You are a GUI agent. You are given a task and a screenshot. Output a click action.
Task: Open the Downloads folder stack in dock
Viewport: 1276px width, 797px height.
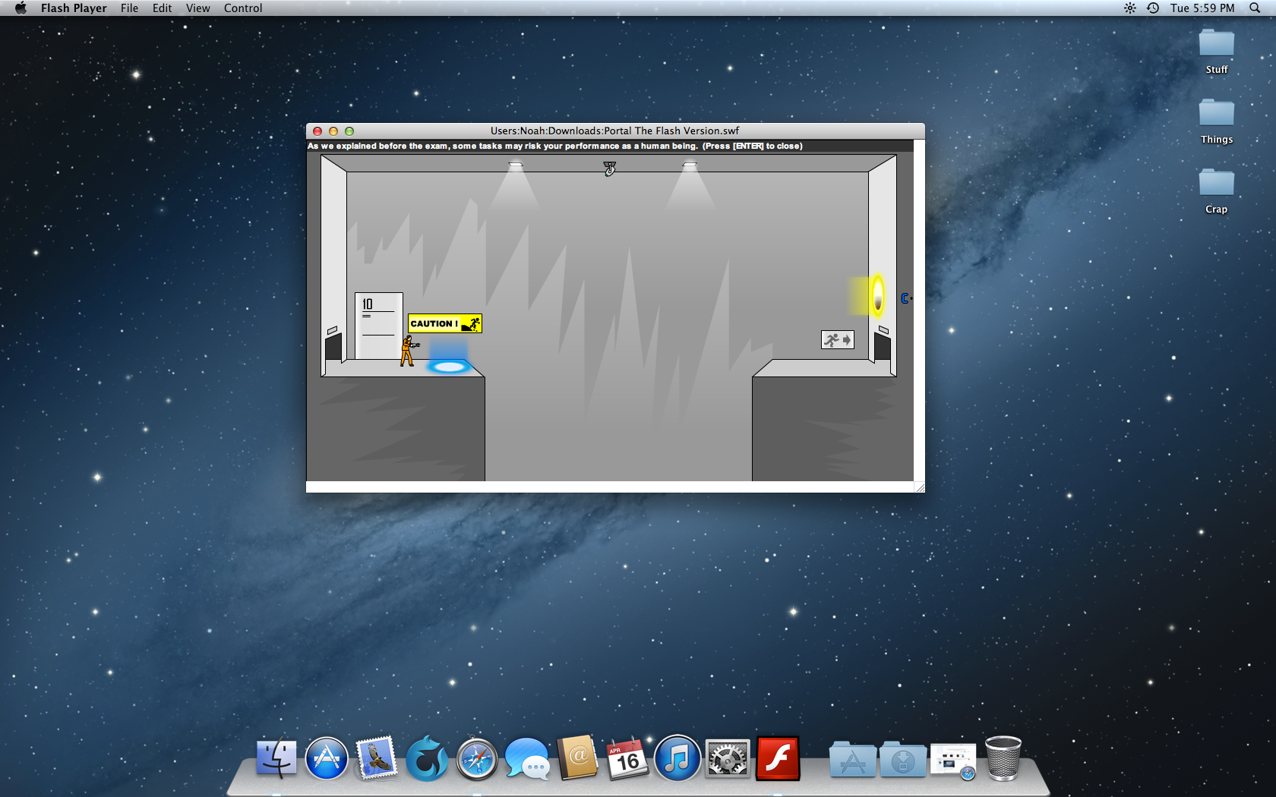[903, 759]
